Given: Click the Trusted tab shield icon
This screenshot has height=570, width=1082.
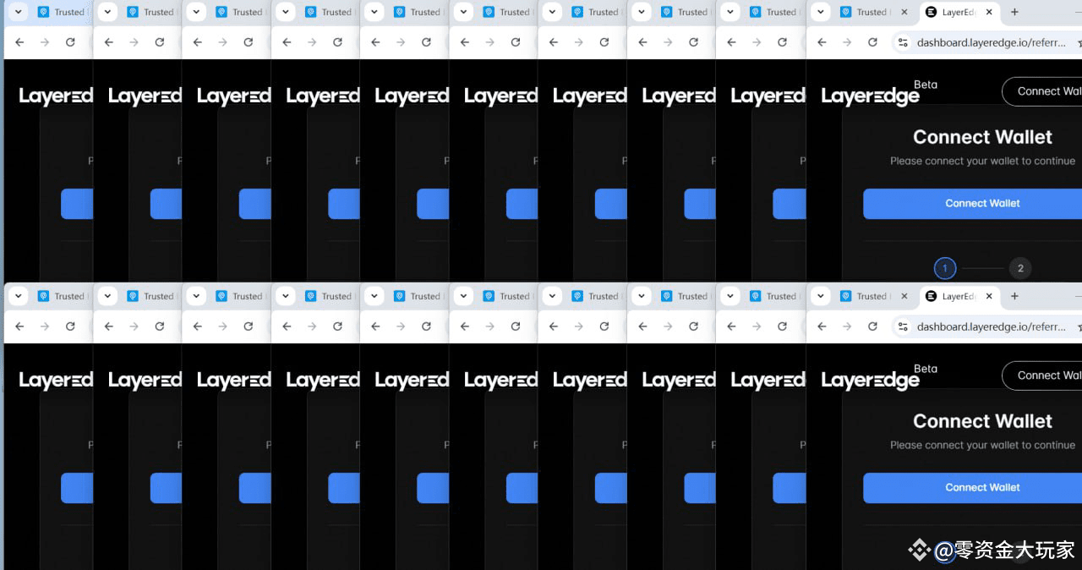Looking at the screenshot, I should click(845, 12).
